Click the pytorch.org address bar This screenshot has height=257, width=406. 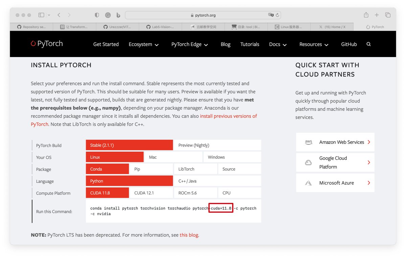[203, 15]
